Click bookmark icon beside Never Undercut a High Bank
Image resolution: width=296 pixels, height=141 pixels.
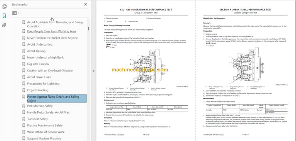click(x=24, y=58)
